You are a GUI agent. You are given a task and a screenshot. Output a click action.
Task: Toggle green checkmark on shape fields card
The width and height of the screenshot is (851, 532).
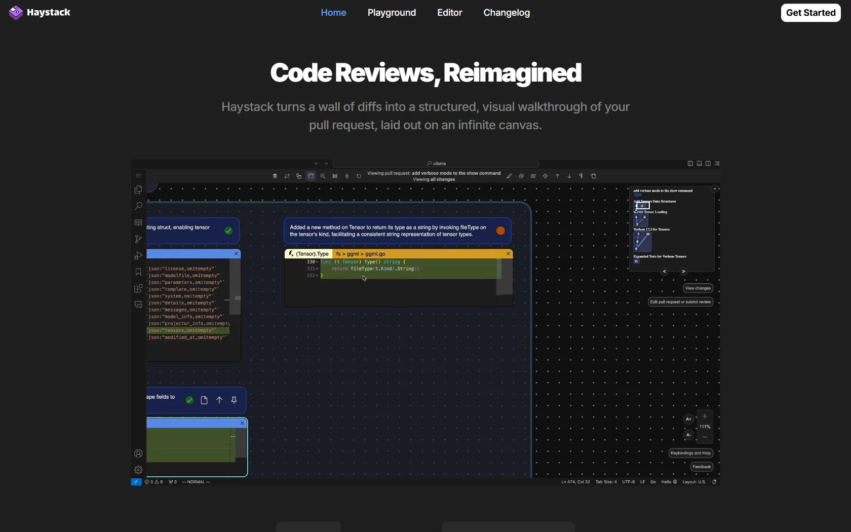coord(189,400)
